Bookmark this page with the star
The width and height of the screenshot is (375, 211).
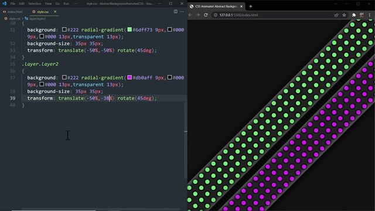(x=344, y=15)
